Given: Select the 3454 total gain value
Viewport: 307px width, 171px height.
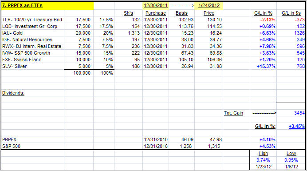Looking at the screenshot, I should (299, 113).
